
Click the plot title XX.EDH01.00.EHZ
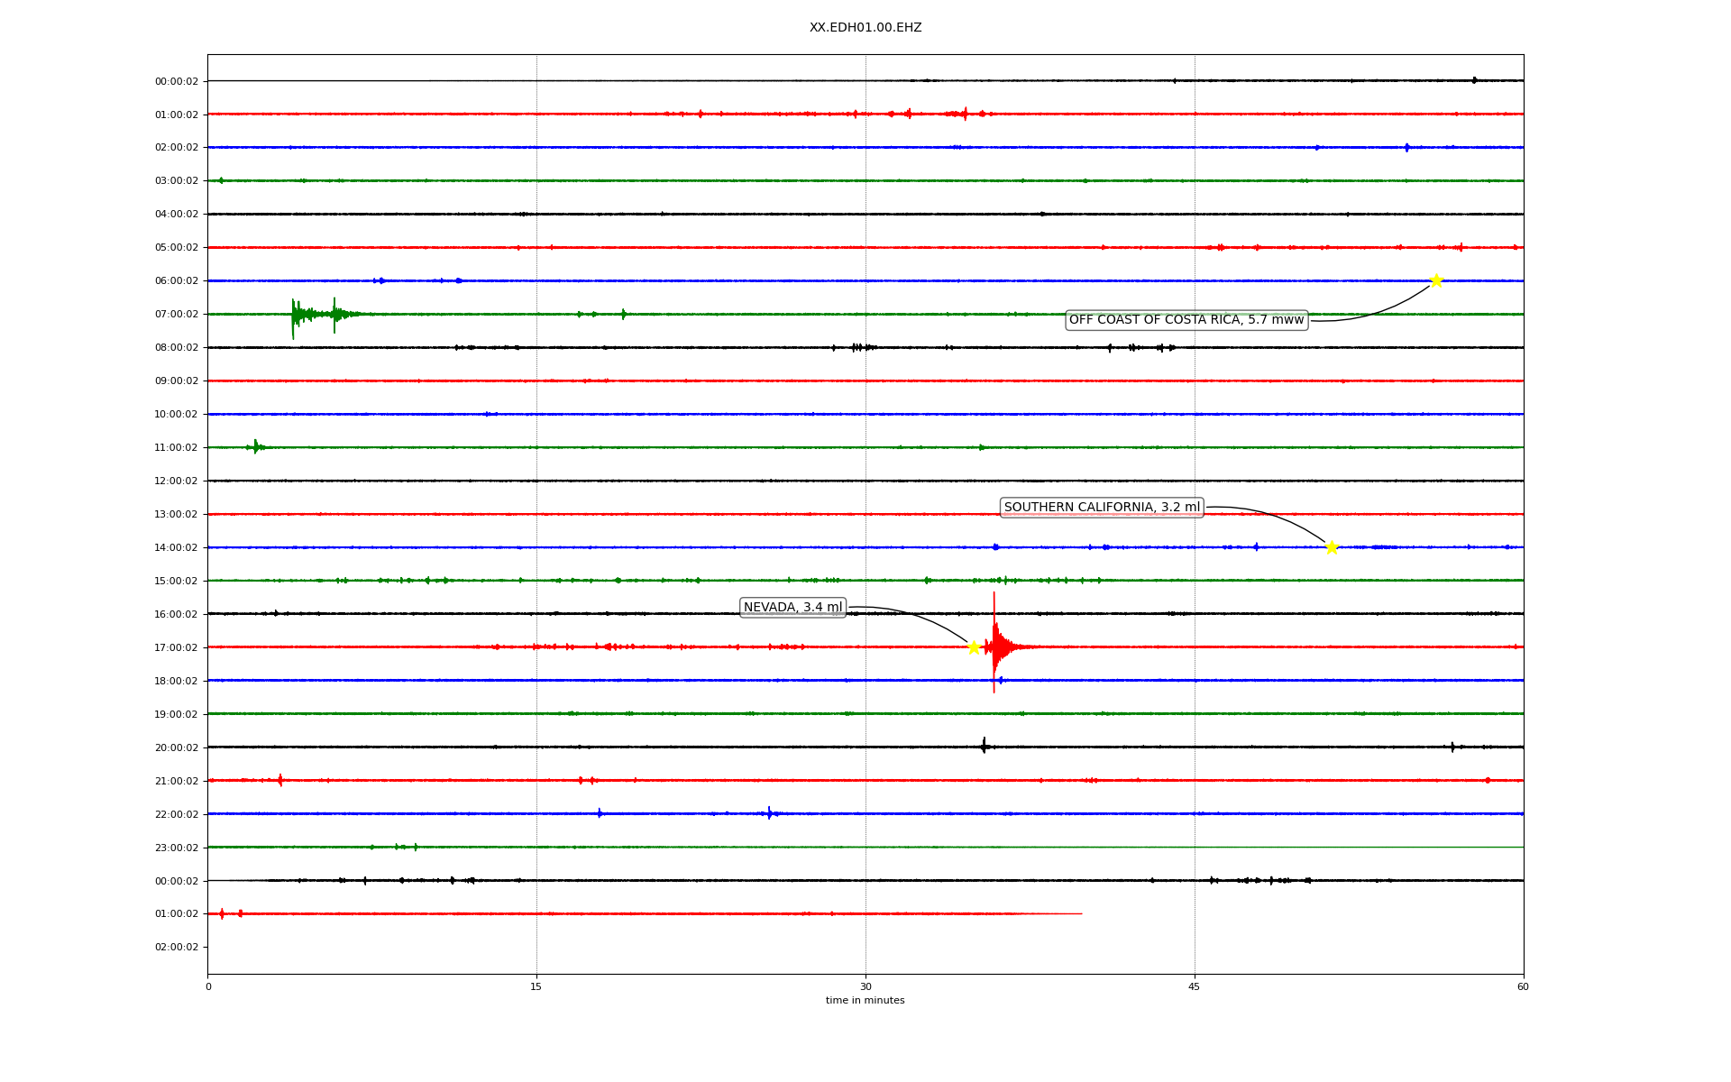[x=865, y=28]
